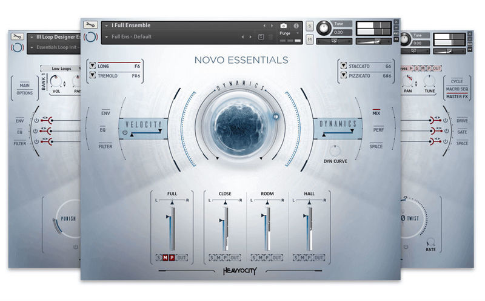
Task: Delete snapshot with the trash icon
Action: point(270,37)
